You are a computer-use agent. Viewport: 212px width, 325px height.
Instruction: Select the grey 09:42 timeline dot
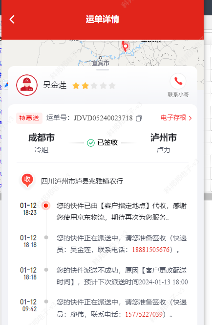coord(46,302)
